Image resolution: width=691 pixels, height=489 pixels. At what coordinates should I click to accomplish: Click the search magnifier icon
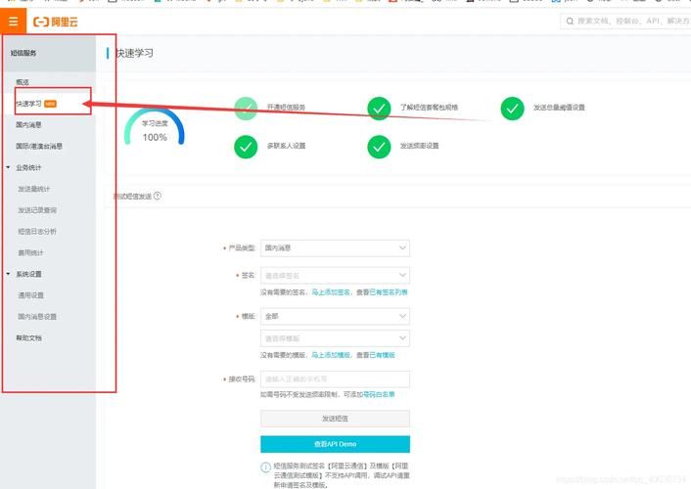click(x=570, y=22)
